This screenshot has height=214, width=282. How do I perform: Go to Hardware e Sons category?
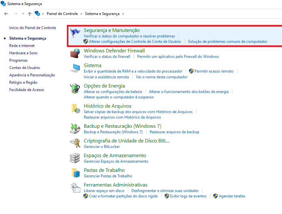tap(23, 53)
